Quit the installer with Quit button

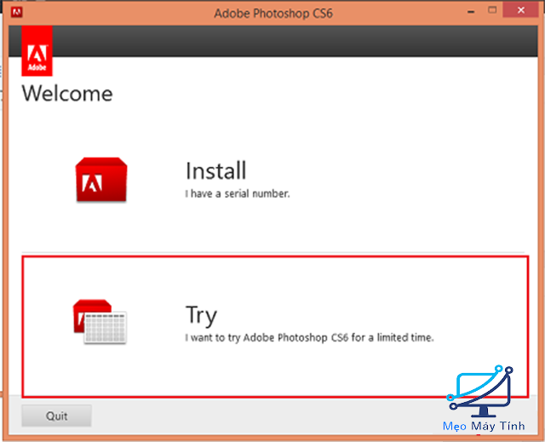coord(57,416)
